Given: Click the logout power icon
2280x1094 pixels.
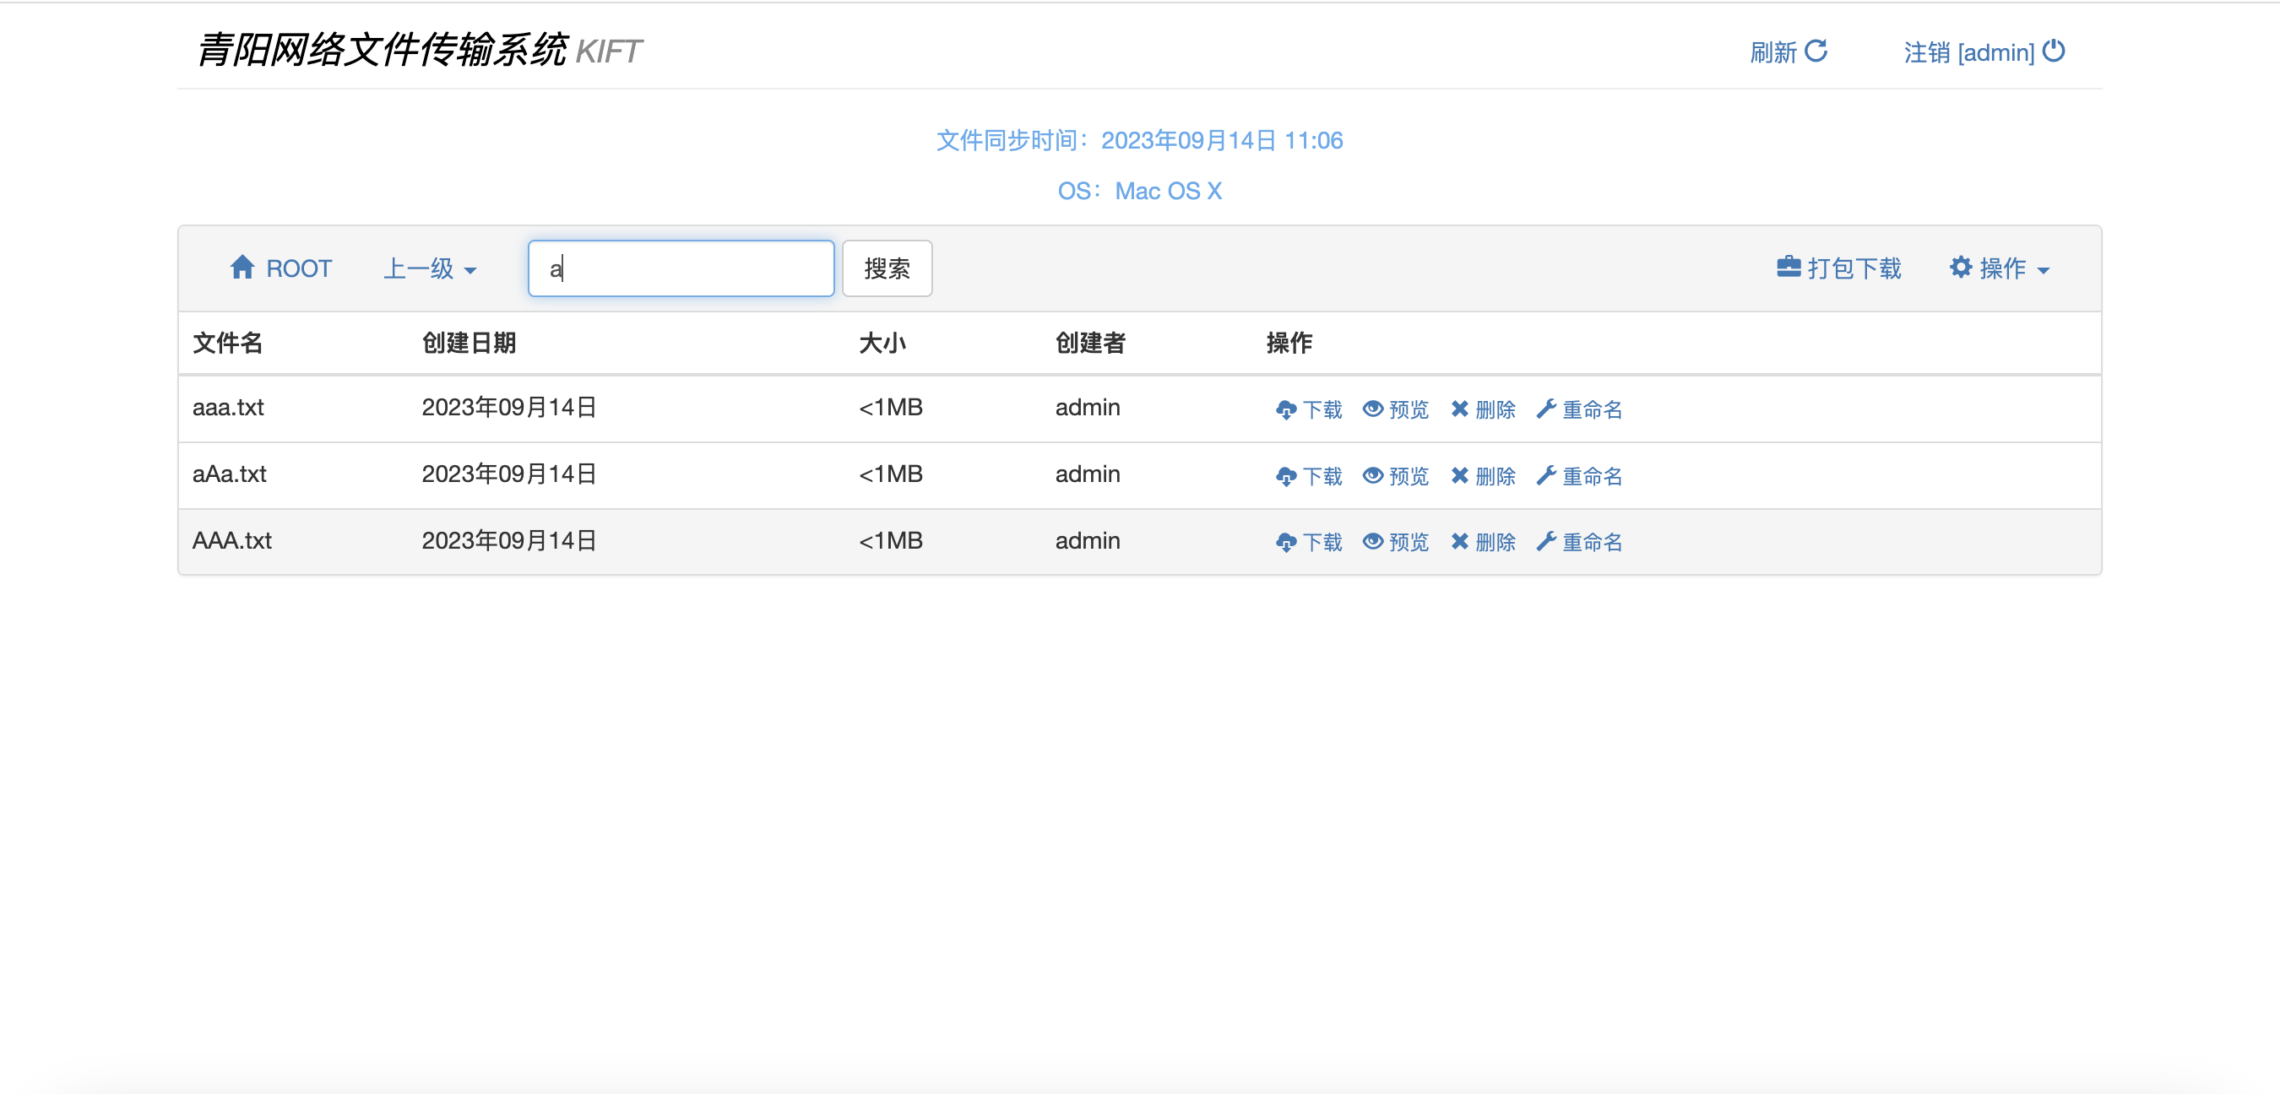Looking at the screenshot, I should tap(2054, 51).
